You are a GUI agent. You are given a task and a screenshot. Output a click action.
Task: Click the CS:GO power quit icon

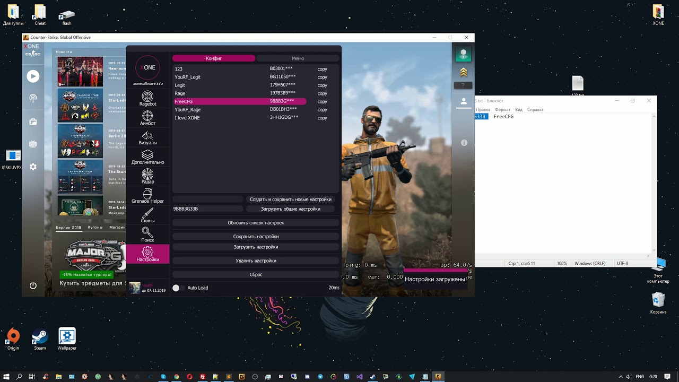point(33,285)
